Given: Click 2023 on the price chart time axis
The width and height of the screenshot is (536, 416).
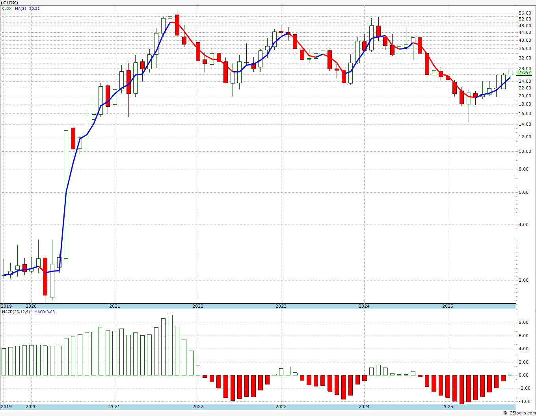Looking at the screenshot, I should click(x=281, y=306).
